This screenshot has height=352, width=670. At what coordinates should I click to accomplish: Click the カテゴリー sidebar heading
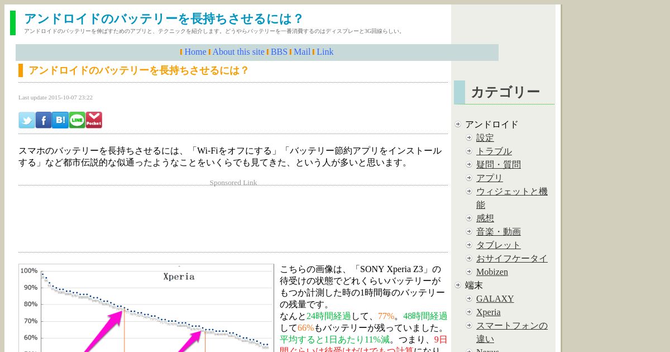pyautogui.click(x=505, y=92)
